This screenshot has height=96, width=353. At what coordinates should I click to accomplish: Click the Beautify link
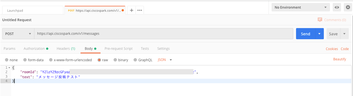coord(340,59)
